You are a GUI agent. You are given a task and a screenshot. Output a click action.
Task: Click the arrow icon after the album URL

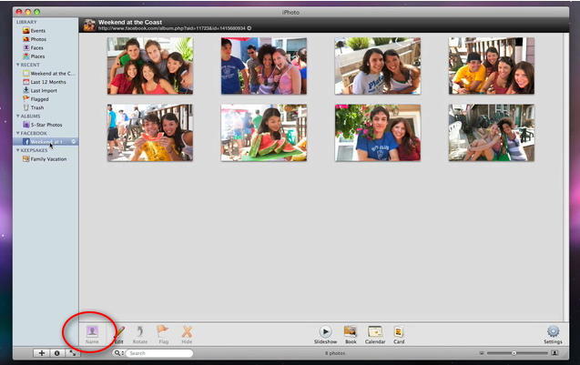249,28
